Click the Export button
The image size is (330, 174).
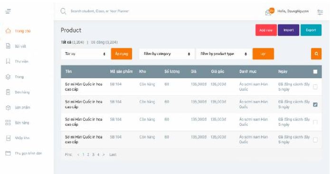311,30
